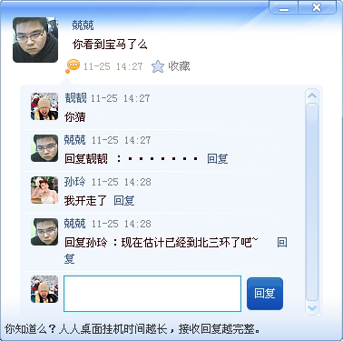Click the blue 回复 submit button

(265, 294)
